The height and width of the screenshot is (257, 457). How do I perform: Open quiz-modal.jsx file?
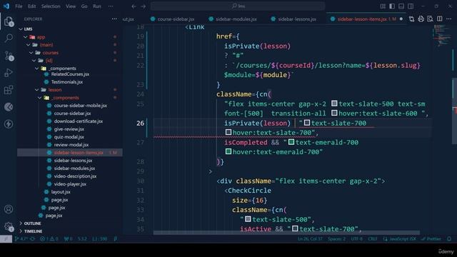69,137
